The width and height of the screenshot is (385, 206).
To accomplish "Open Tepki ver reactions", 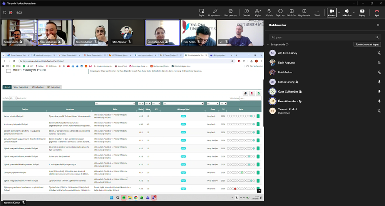I will point(280,11).
